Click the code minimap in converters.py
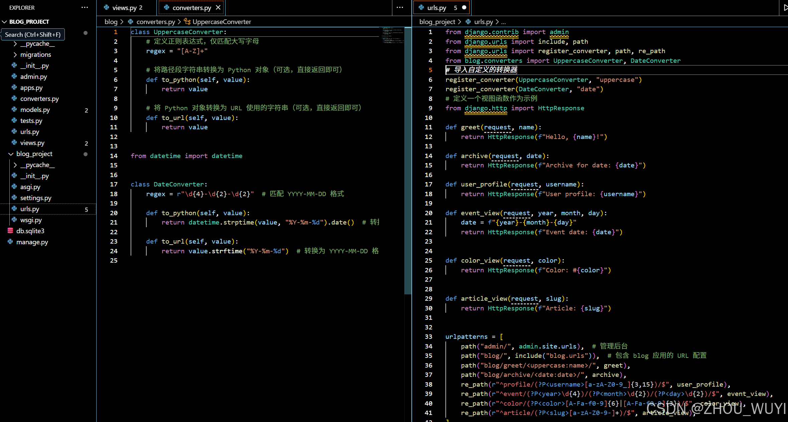The image size is (788, 422). click(392, 35)
